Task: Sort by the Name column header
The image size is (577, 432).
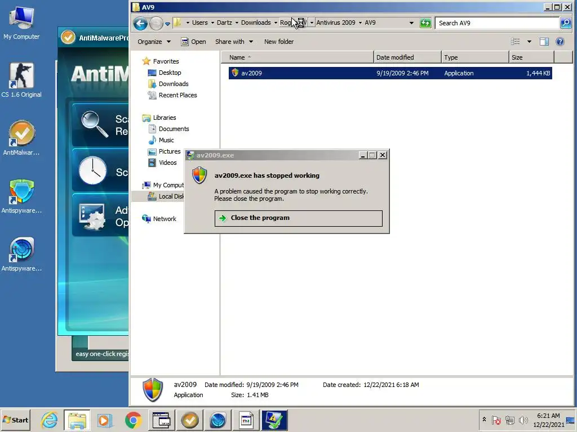Action: [298, 57]
